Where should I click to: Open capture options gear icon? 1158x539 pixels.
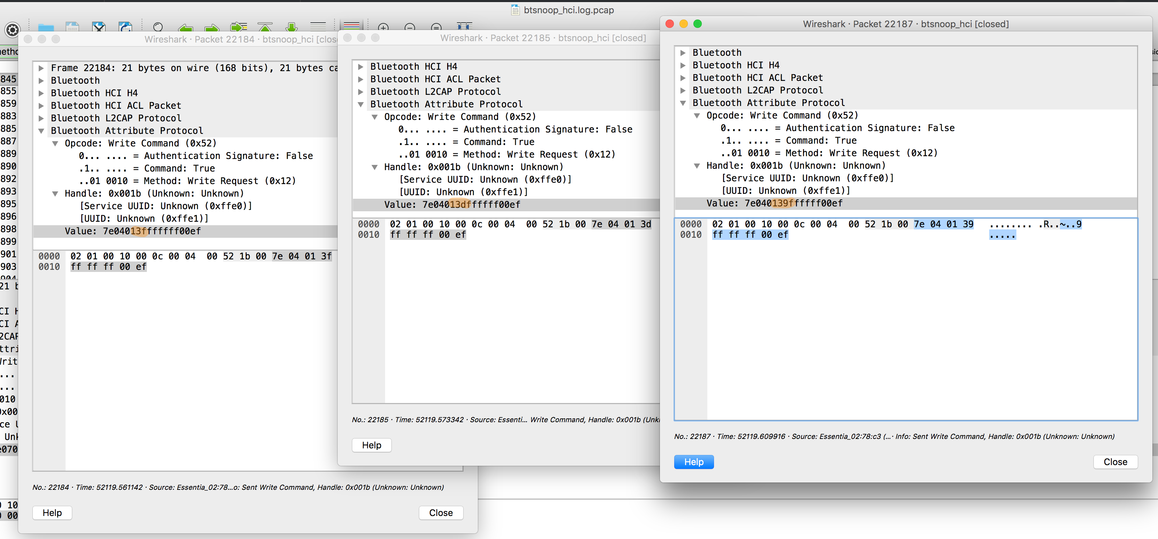pyautogui.click(x=13, y=30)
